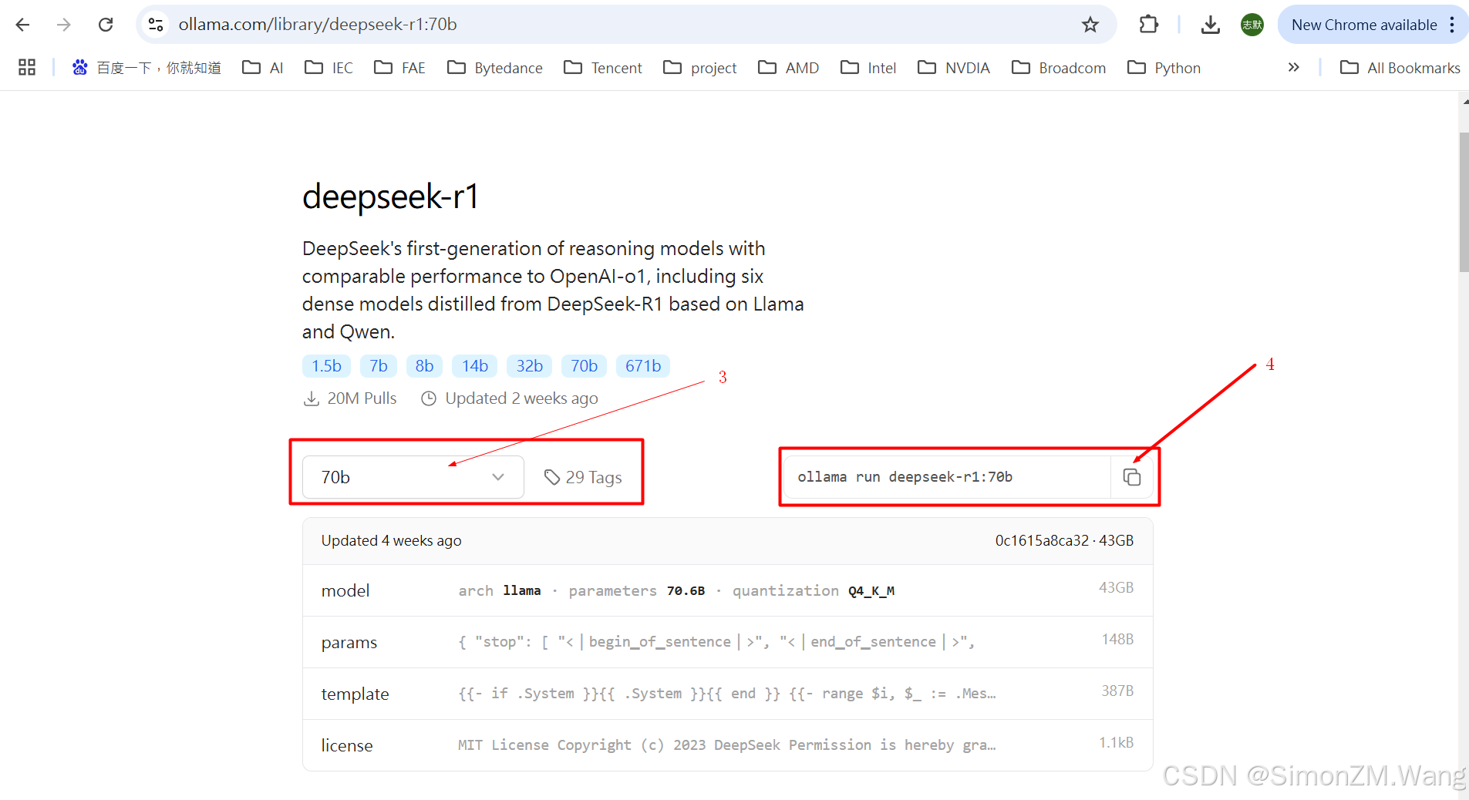Select the 8b model tag
Screen dimensions: 1469x800
coord(425,366)
